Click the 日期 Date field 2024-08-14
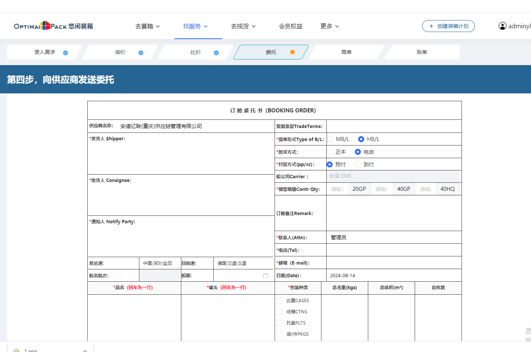 [394, 275]
